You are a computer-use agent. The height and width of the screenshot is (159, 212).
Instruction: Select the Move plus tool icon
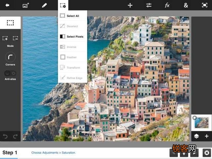click(x=130, y=5)
